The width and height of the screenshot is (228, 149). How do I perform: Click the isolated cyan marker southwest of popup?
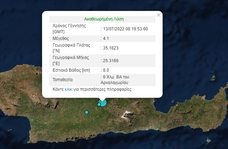86,112
